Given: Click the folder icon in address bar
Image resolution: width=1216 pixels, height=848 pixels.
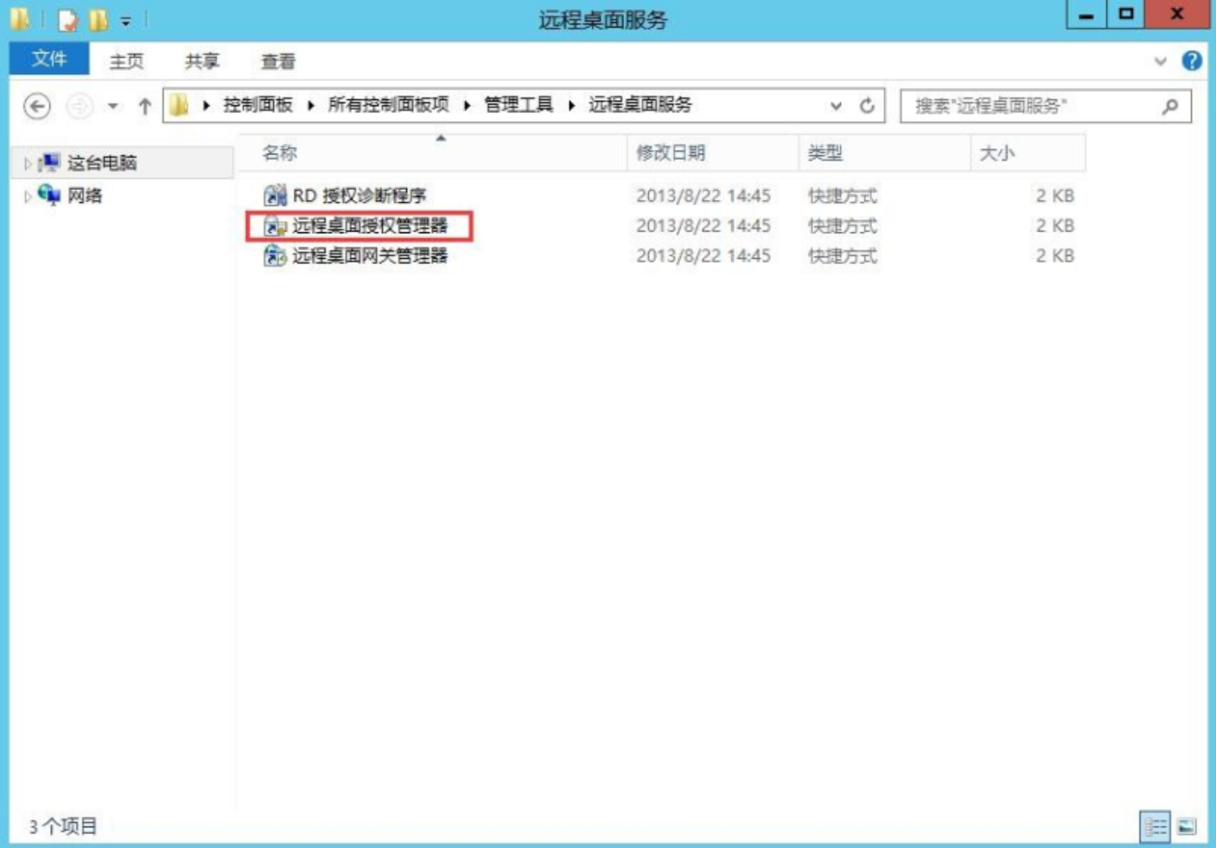Looking at the screenshot, I should point(180,105).
